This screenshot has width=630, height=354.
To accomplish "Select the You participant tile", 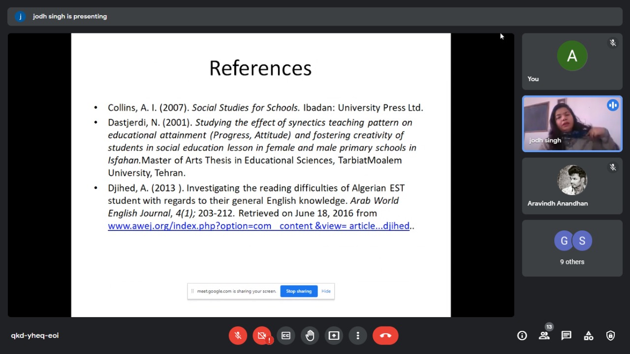I will point(572,62).
